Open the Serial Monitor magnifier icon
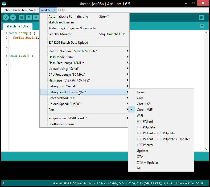Image resolution: width=210 pixels, height=187 pixels. pyautogui.click(x=201, y=17)
